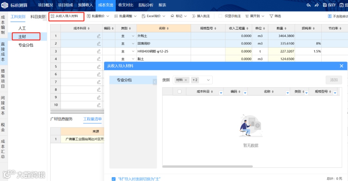Screen dimensions: 348x181
Task: Open the 报表 tab
Action: point(162,5)
